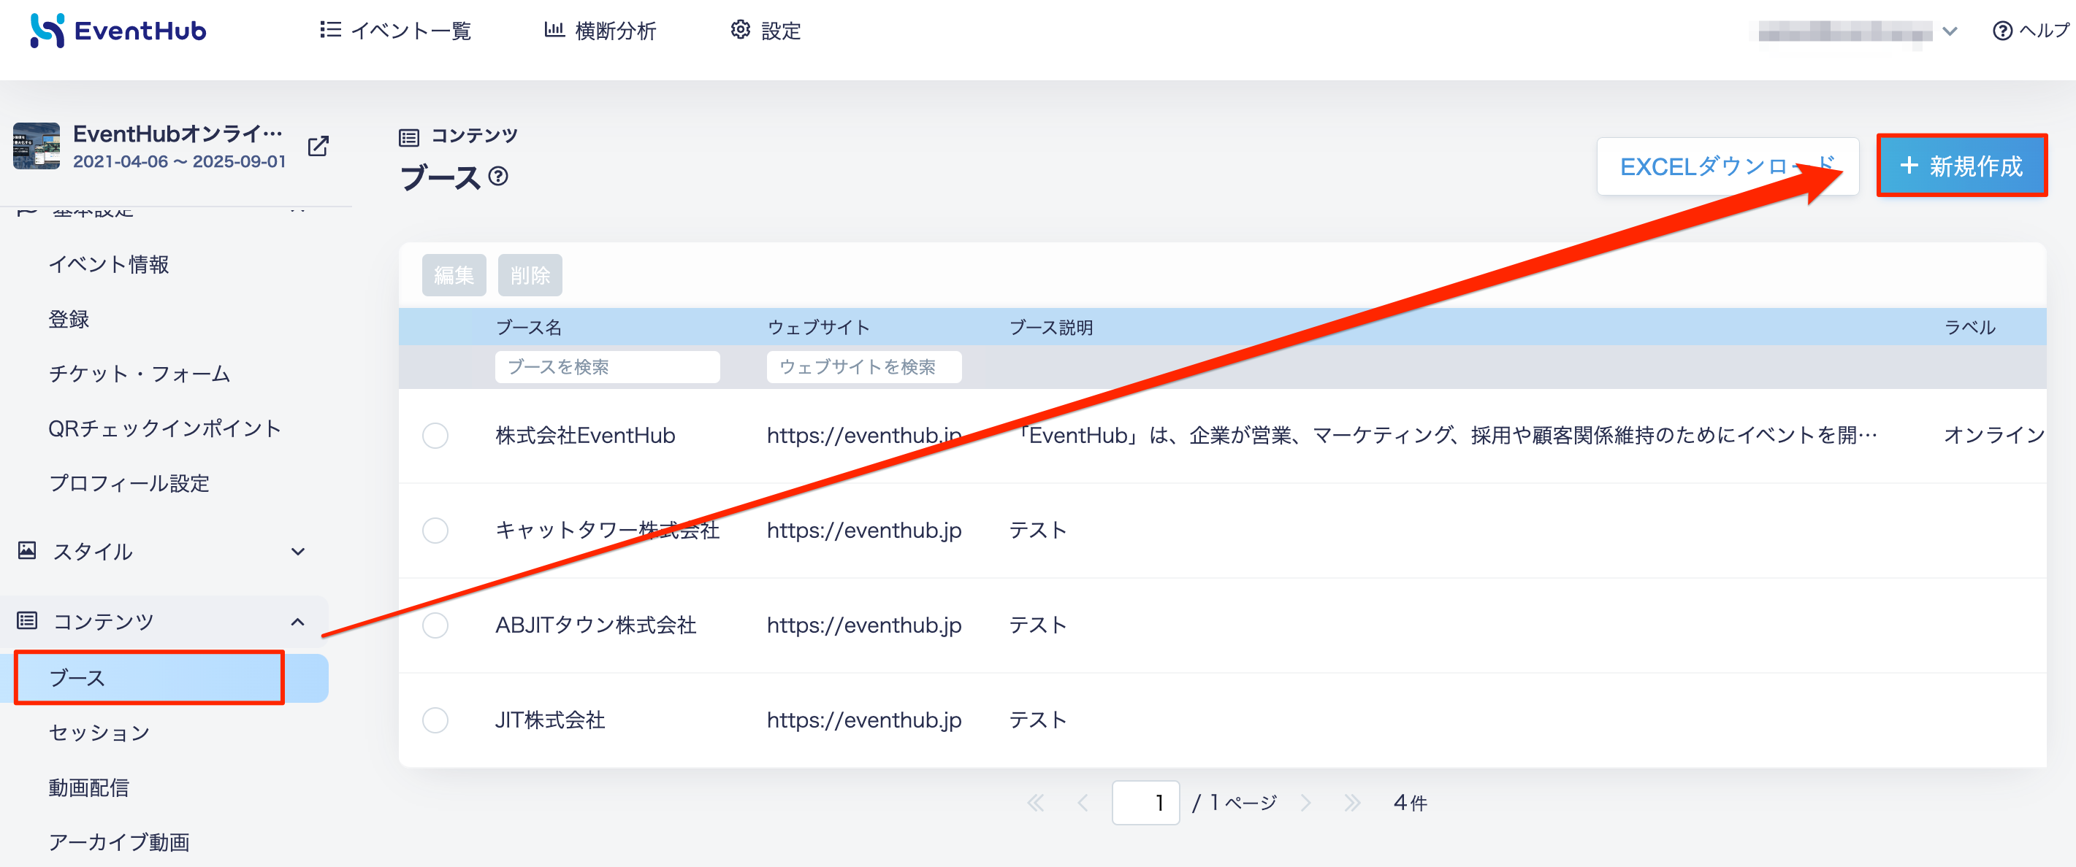The image size is (2076, 867).
Task: Click the EXCELダウンロード button
Action: point(1727,166)
